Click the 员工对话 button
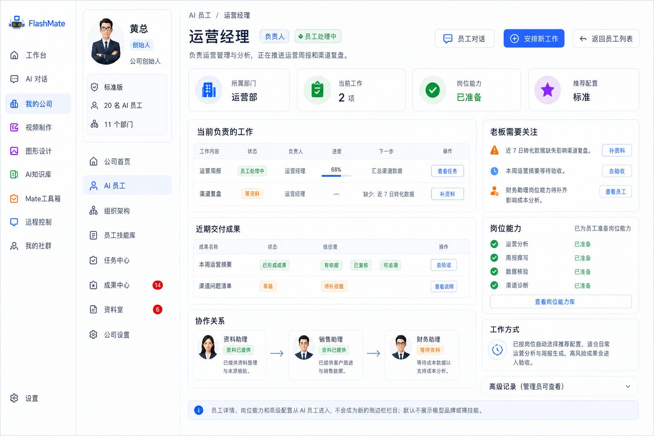This screenshot has height=436, width=654. tap(465, 39)
